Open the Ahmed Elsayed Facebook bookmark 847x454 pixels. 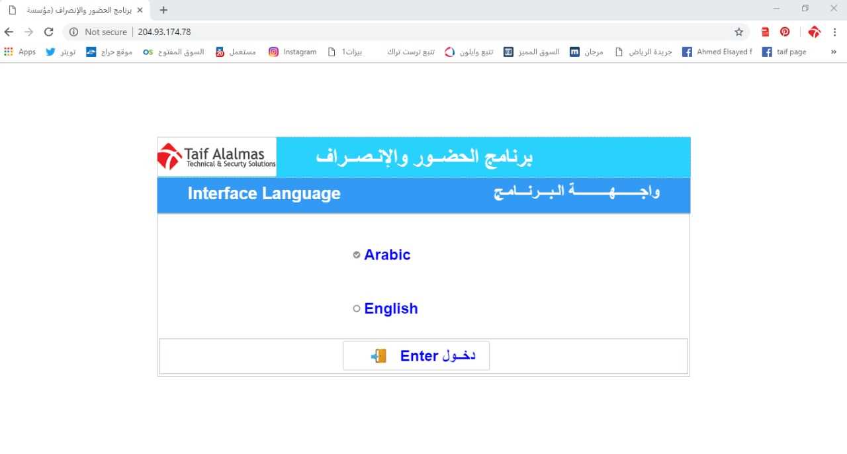(x=718, y=52)
